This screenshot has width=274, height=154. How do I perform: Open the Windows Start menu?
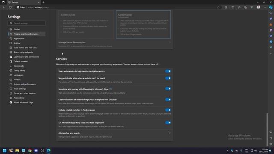point(5,151)
